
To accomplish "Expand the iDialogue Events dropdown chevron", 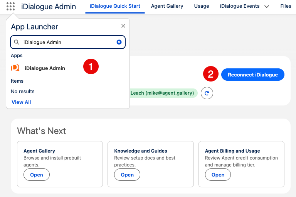I will 266,7.
